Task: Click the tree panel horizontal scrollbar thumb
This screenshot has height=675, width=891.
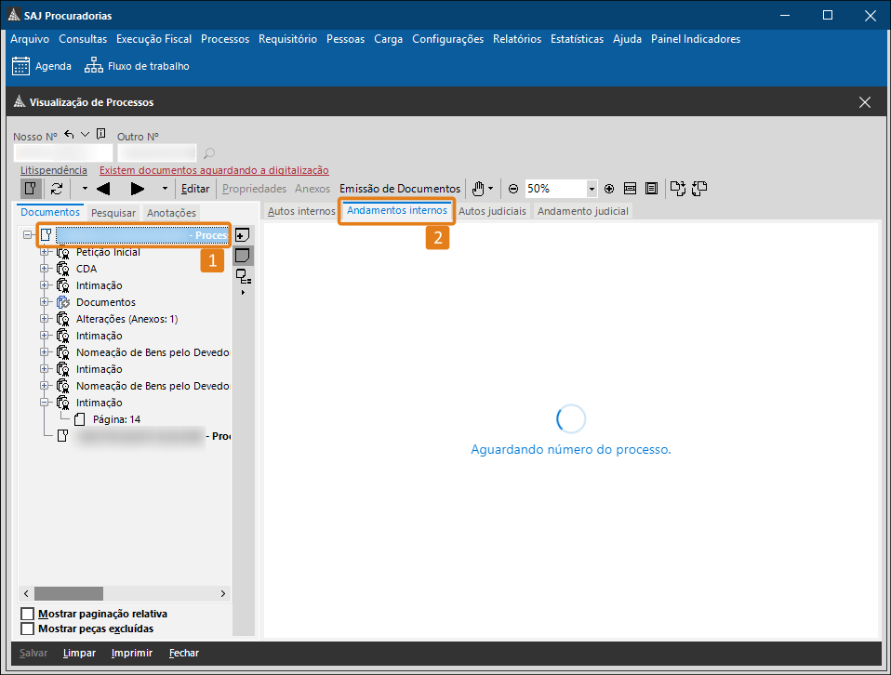Action: point(71,593)
